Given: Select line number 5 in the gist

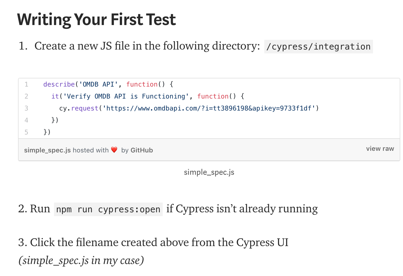Looking at the screenshot, I should click(26, 132).
